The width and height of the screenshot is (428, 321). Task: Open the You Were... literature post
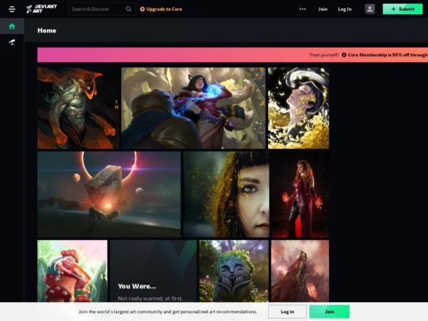point(154,271)
